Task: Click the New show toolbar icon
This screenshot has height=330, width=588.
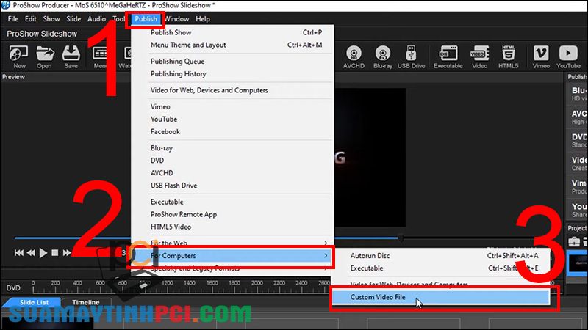Action: pos(19,56)
